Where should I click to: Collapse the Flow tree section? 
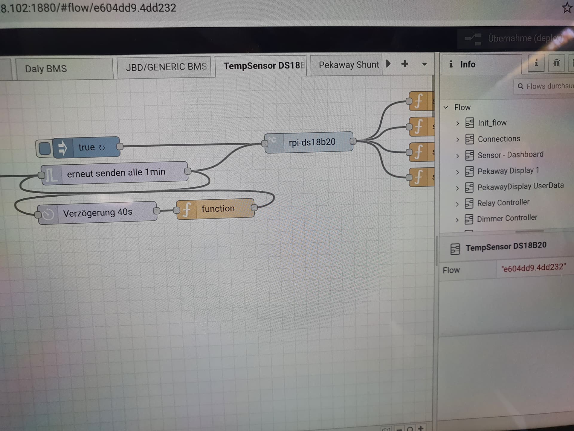point(446,107)
